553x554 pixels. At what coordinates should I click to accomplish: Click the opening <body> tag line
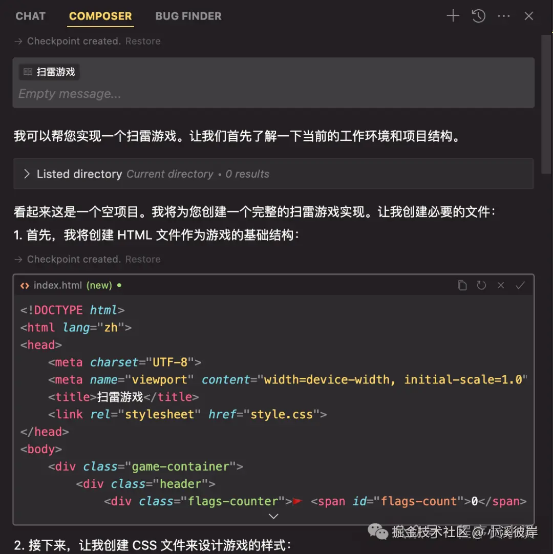point(41,449)
